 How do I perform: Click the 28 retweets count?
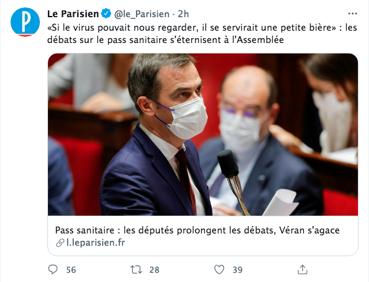154,270
